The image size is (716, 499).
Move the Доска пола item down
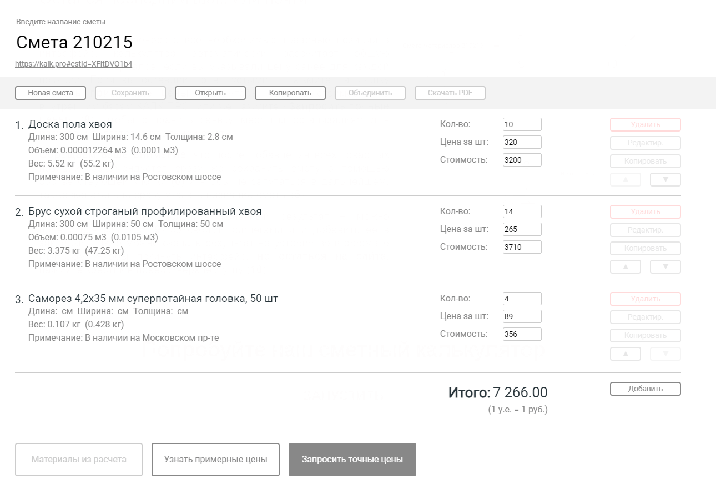(x=665, y=180)
